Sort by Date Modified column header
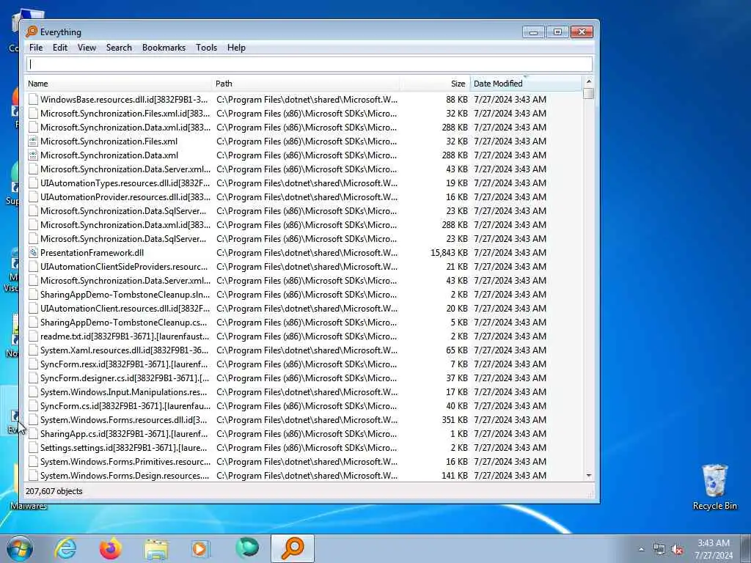 pyautogui.click(x=526, y=84)
